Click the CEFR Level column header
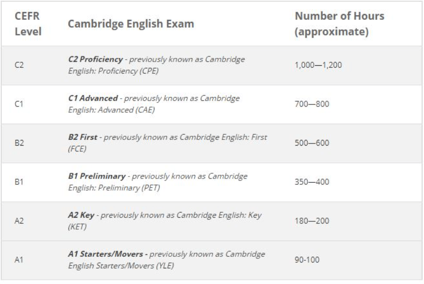The width and height of the screenshot is (424, 284). [x=28, y=24]
